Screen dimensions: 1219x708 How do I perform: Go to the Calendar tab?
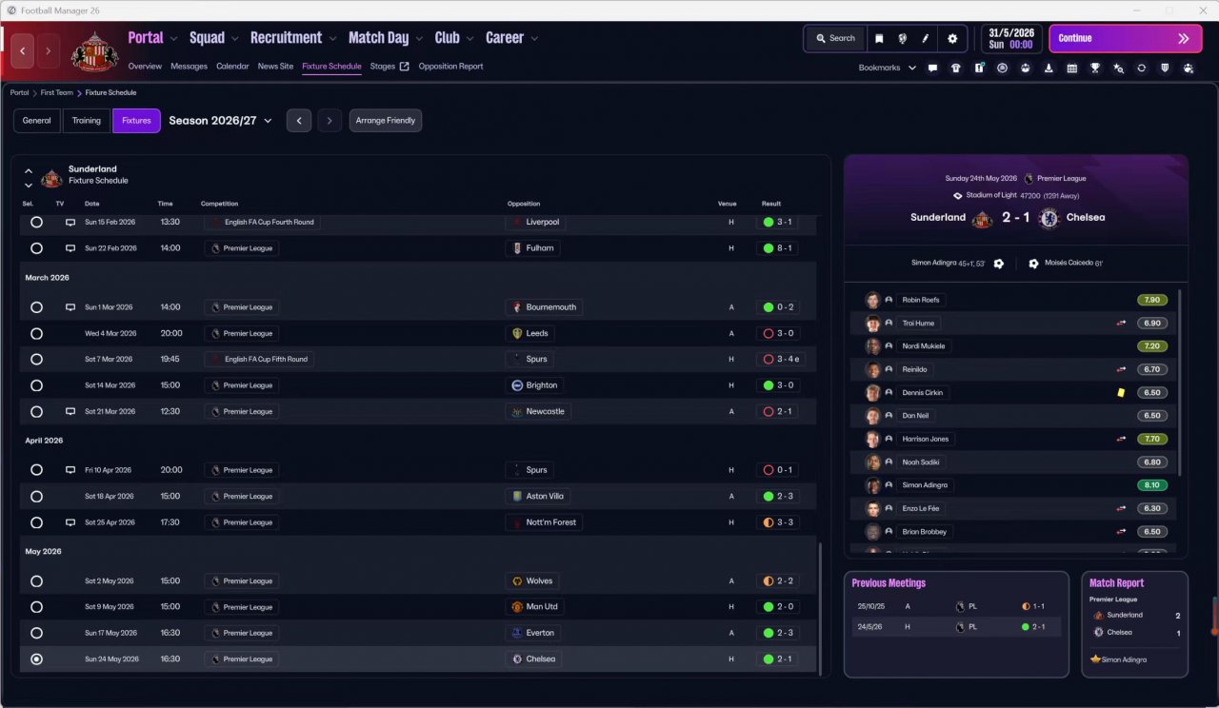[x=232, y=67]
